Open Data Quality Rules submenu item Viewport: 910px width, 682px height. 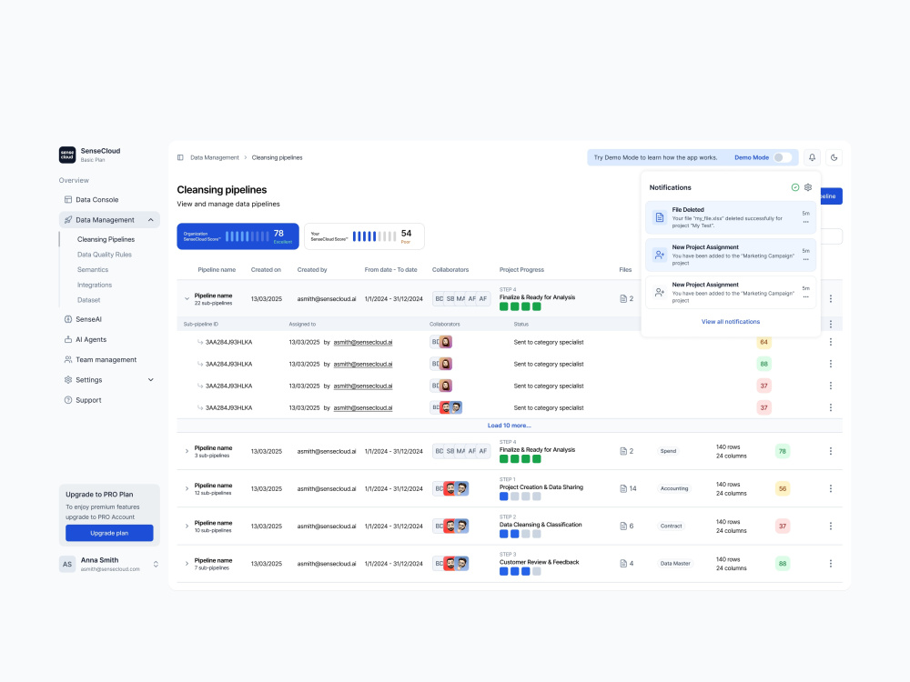click(105, 255)
